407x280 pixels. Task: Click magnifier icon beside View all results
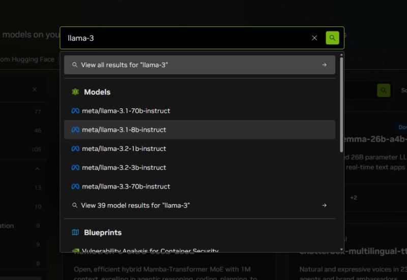pyautogui.click(x=75, y=65)
